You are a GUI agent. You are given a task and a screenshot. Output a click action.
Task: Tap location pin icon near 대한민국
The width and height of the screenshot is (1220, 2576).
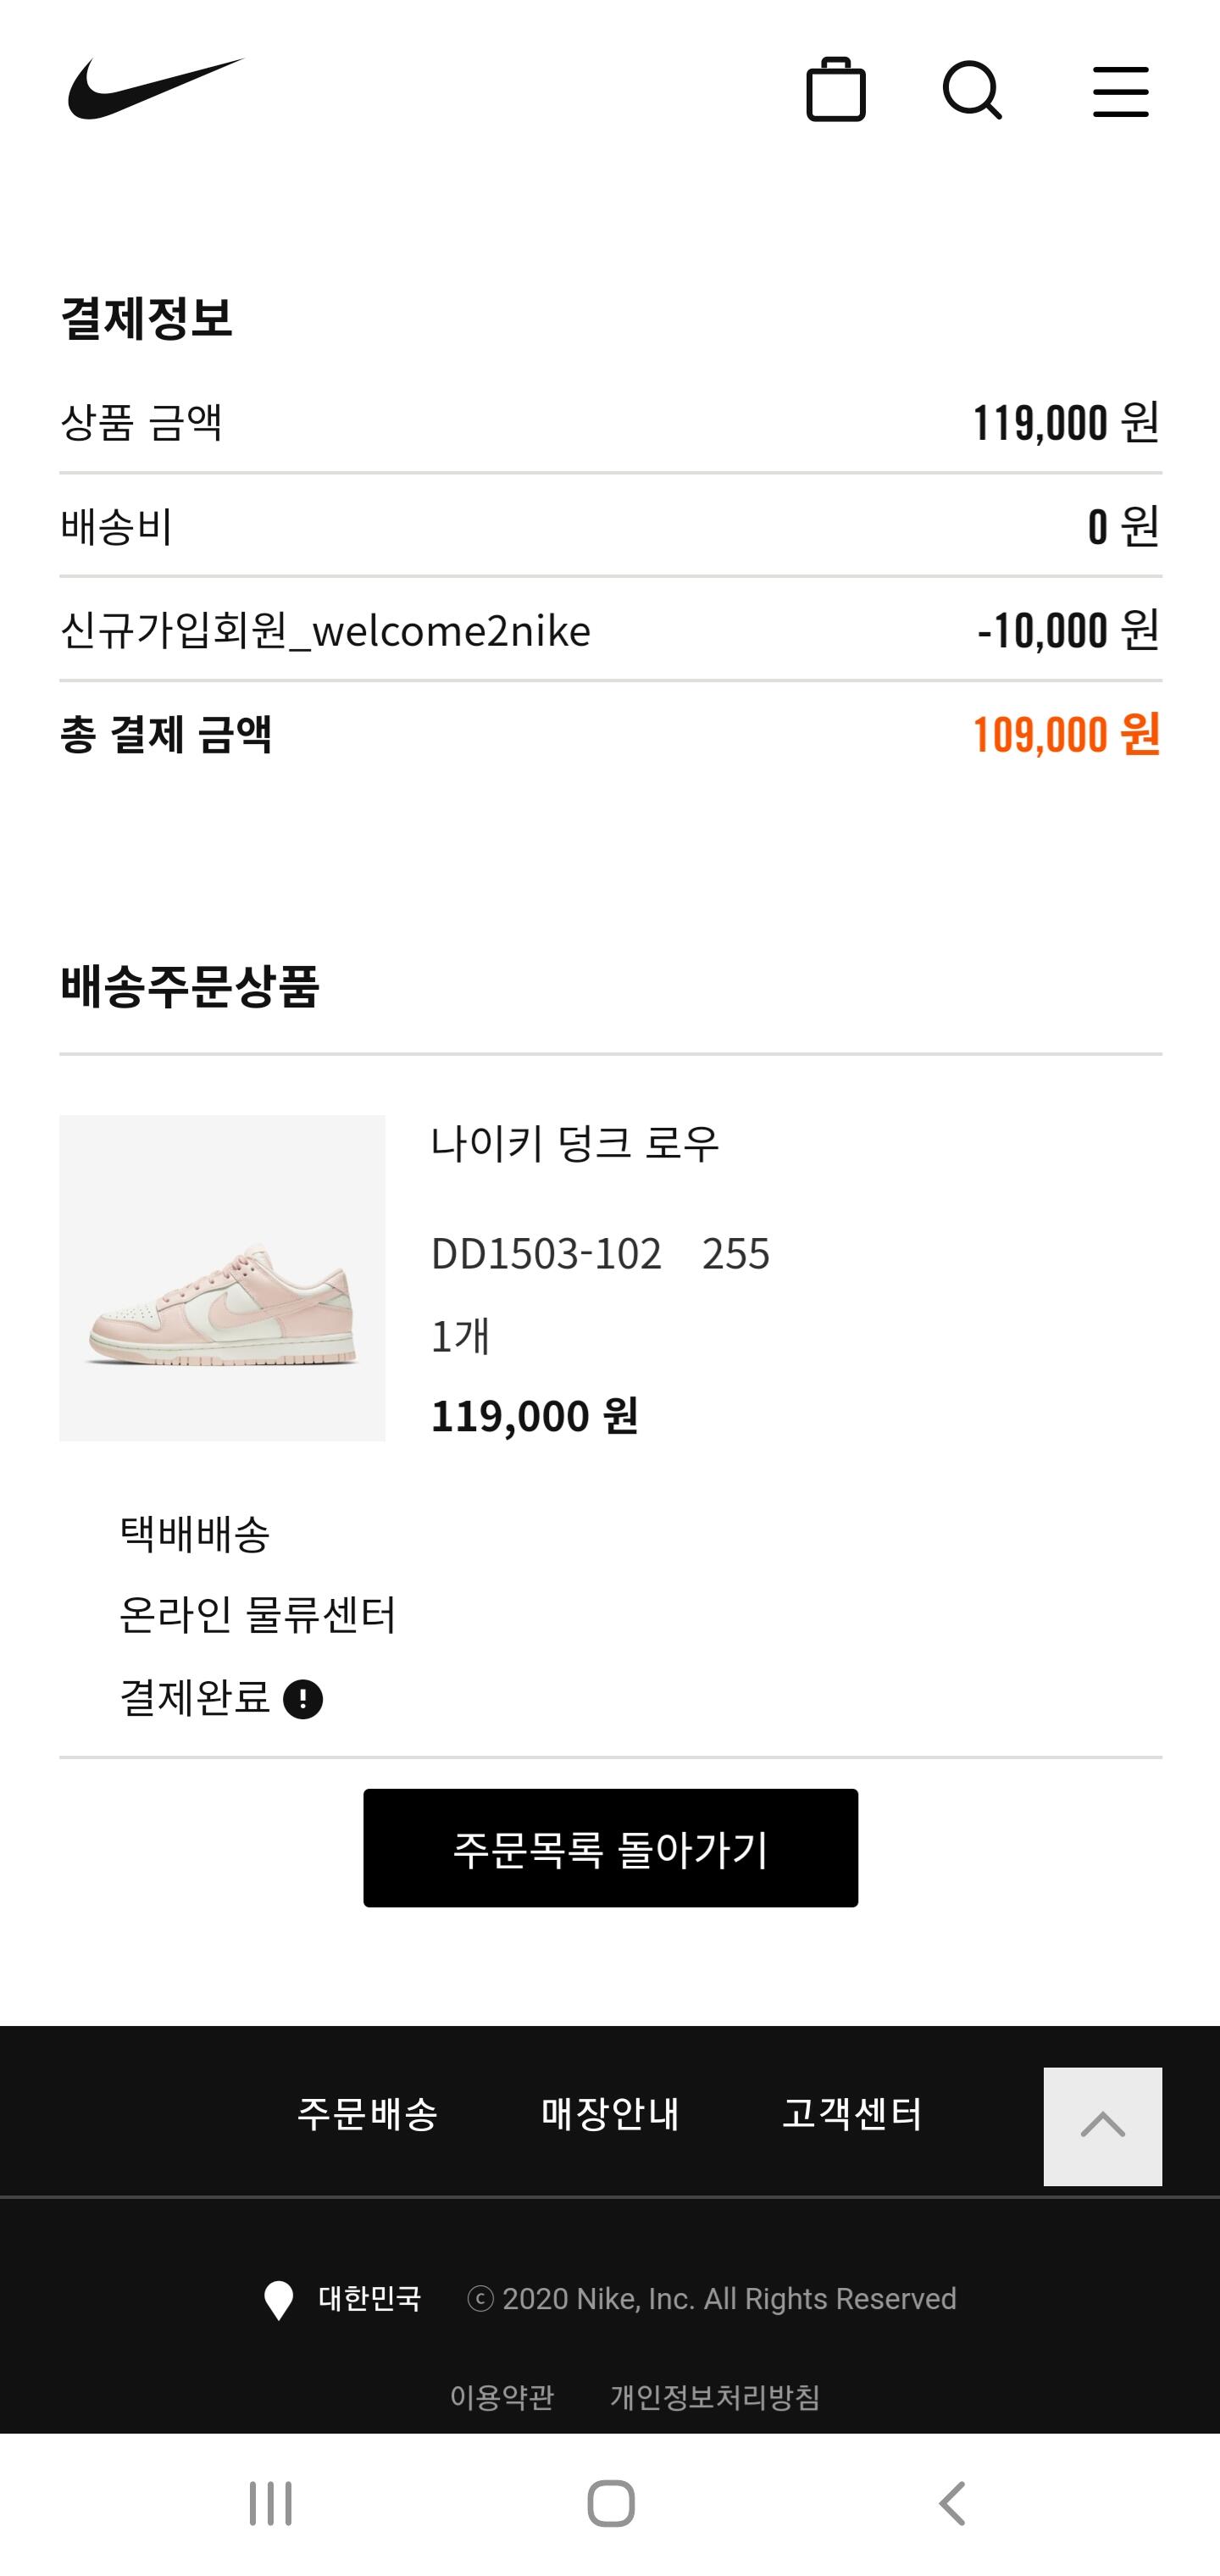click(x=278, y=2300)
